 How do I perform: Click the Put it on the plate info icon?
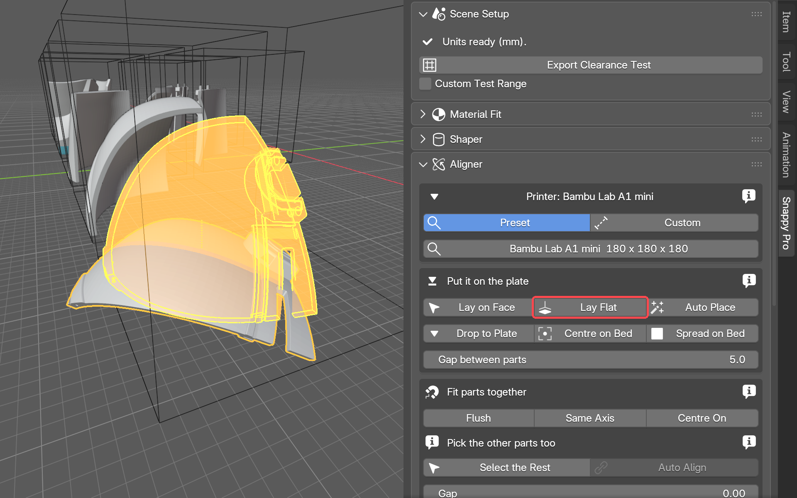749,281
